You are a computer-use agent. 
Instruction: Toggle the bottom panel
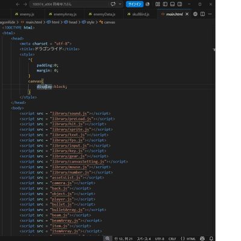coord(172,4)
